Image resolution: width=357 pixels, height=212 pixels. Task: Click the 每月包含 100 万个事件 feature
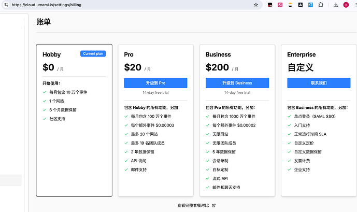[151, 116]
